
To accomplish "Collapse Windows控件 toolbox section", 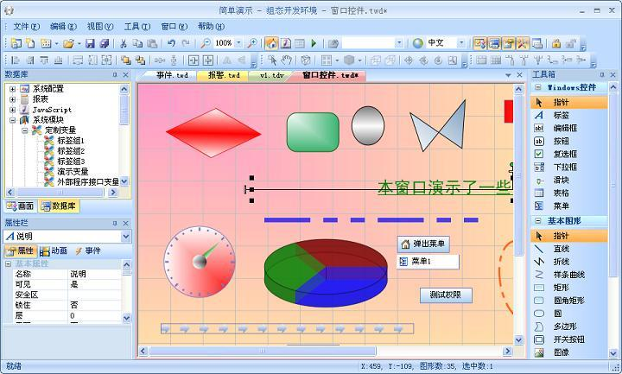I will (x=538, y=87).
